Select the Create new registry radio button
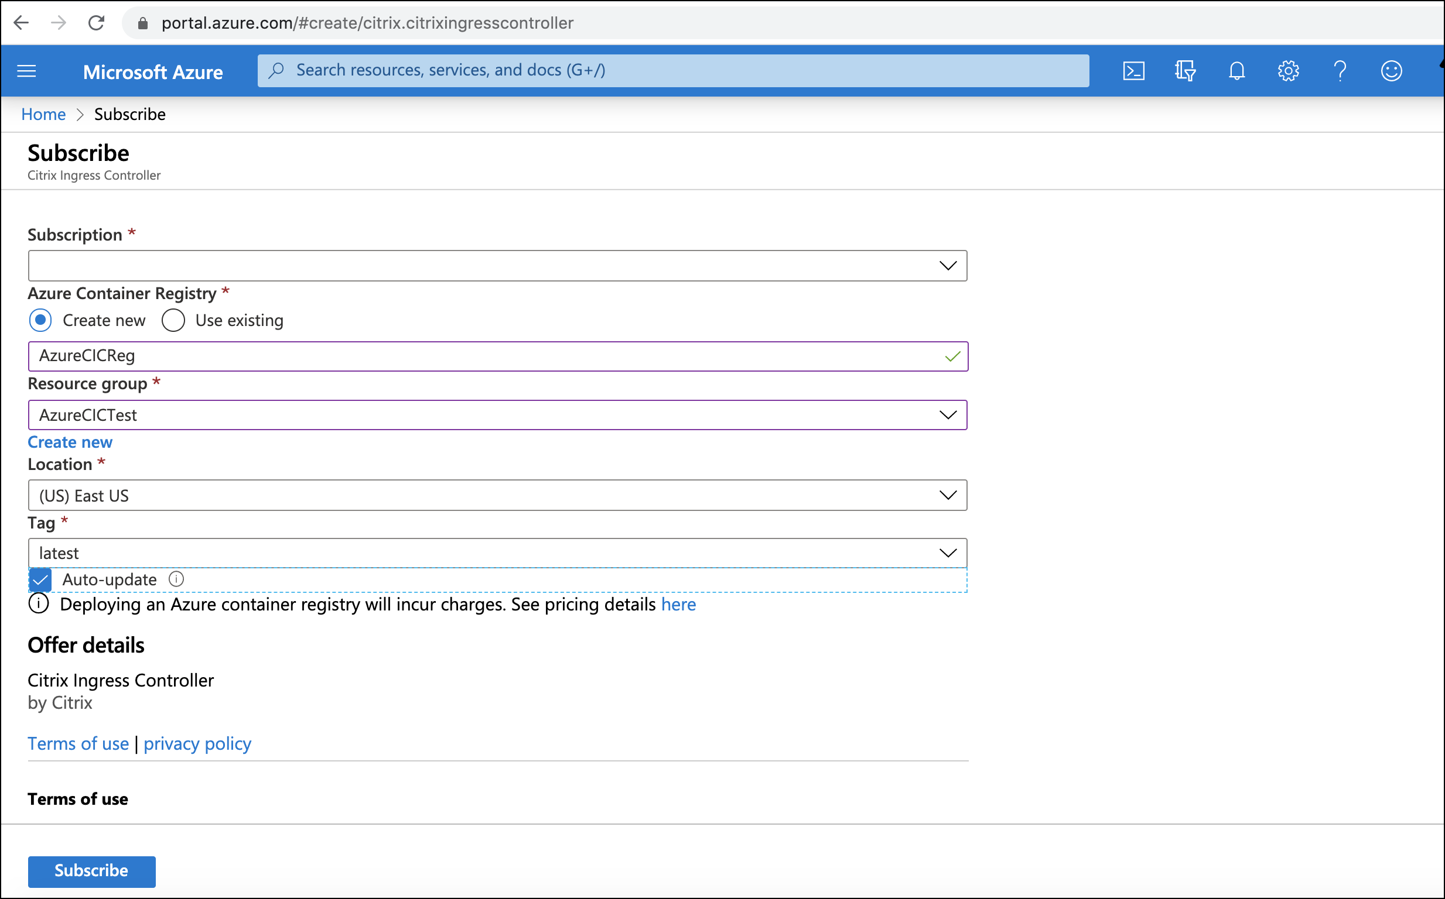 40,321
